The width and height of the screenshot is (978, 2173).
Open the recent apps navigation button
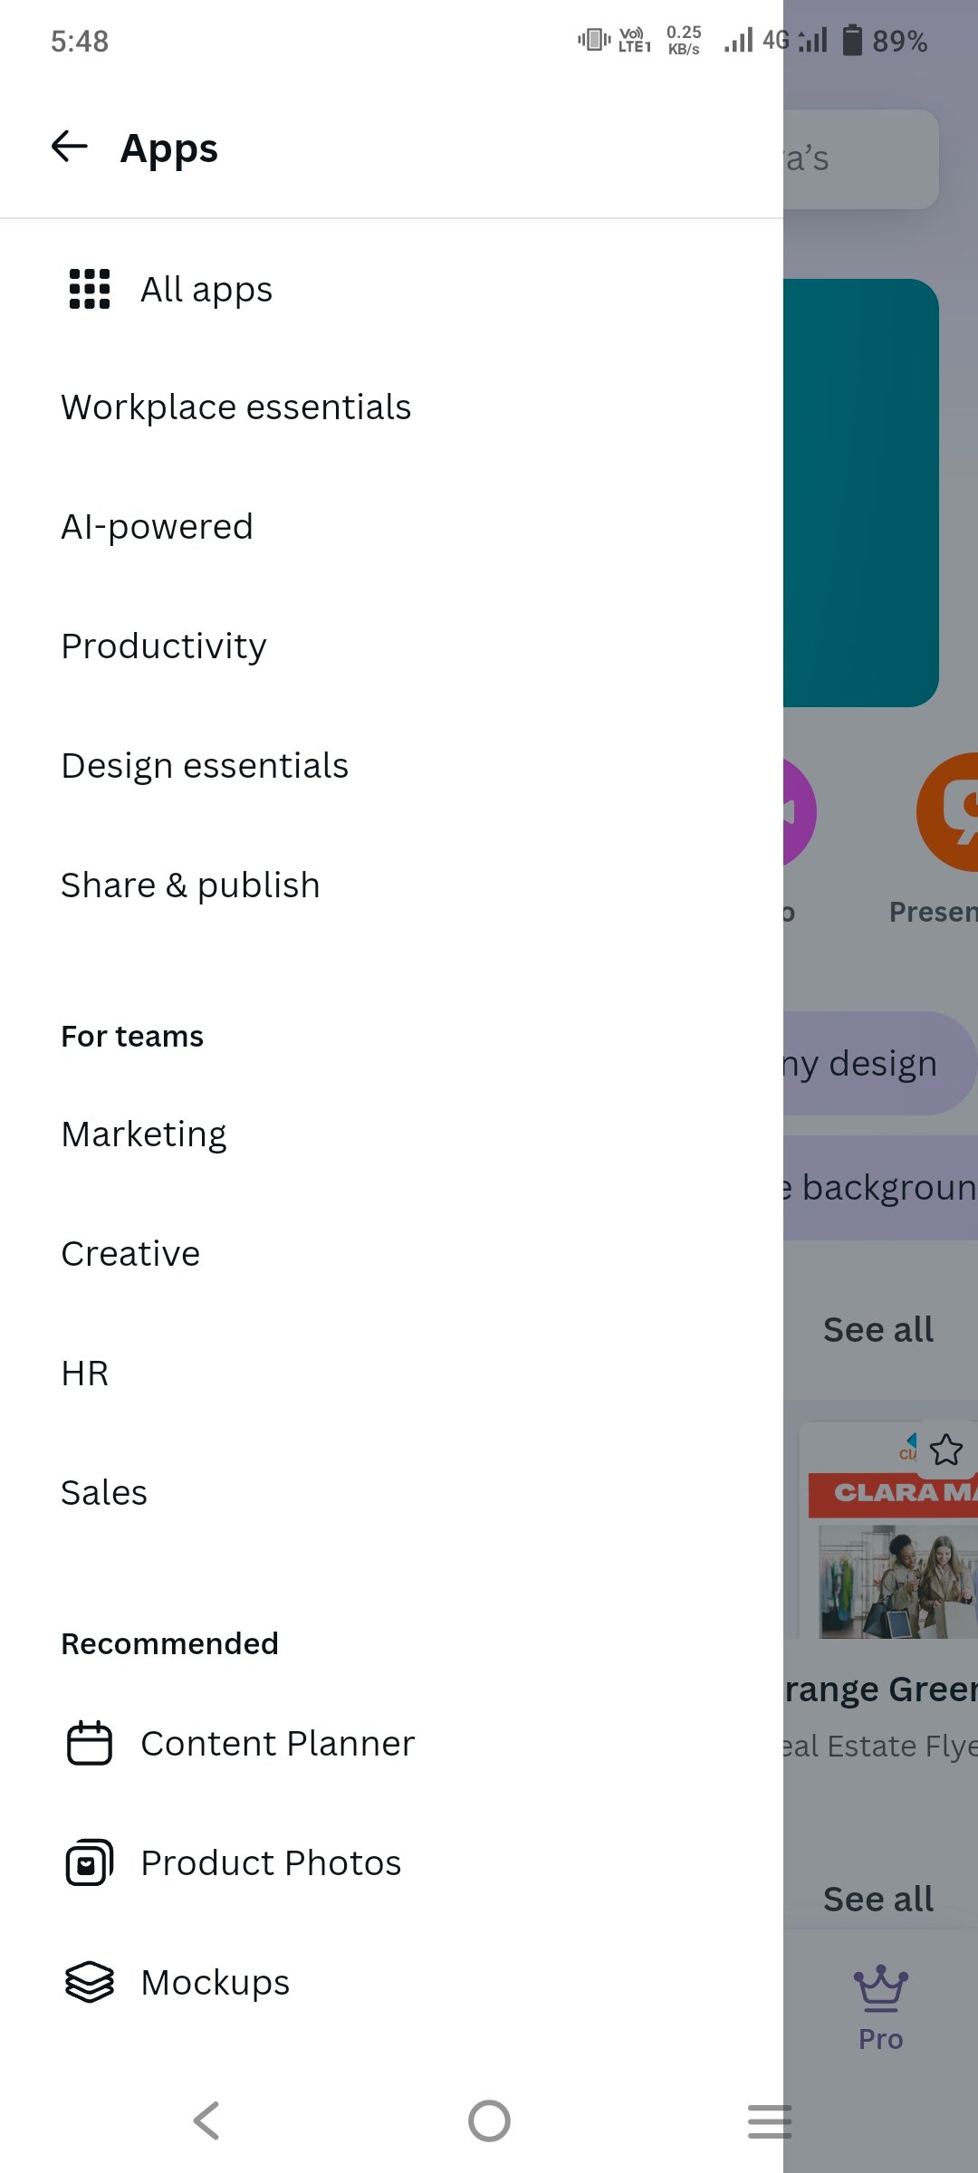click(x=770, y=2121)
